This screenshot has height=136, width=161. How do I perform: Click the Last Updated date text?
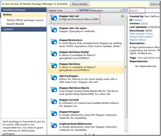tap(145, 27)
